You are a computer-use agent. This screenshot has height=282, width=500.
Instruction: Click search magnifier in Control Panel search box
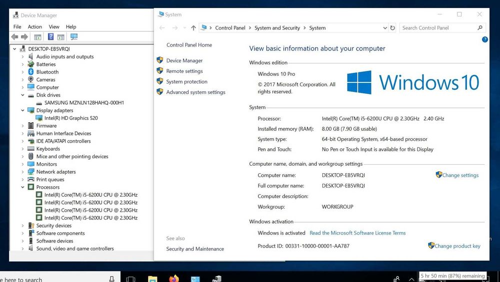click(480, 27)
